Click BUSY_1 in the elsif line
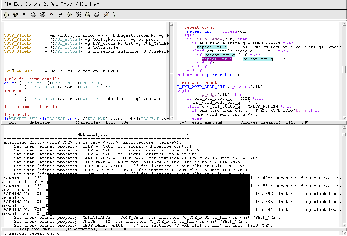The width and height of the screenshot is (347, 236). [x=268, y=51]
